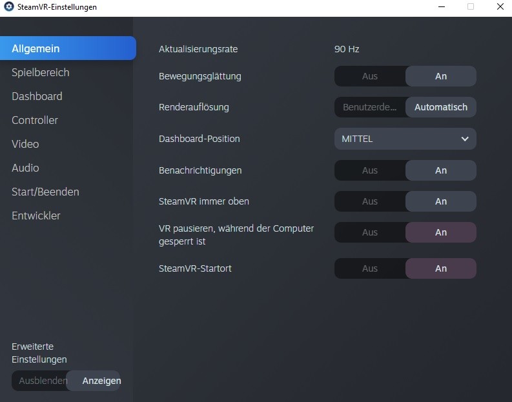
Task: Disable SteamVR-Startort with Aus
Action: click(x=370, y=268)
